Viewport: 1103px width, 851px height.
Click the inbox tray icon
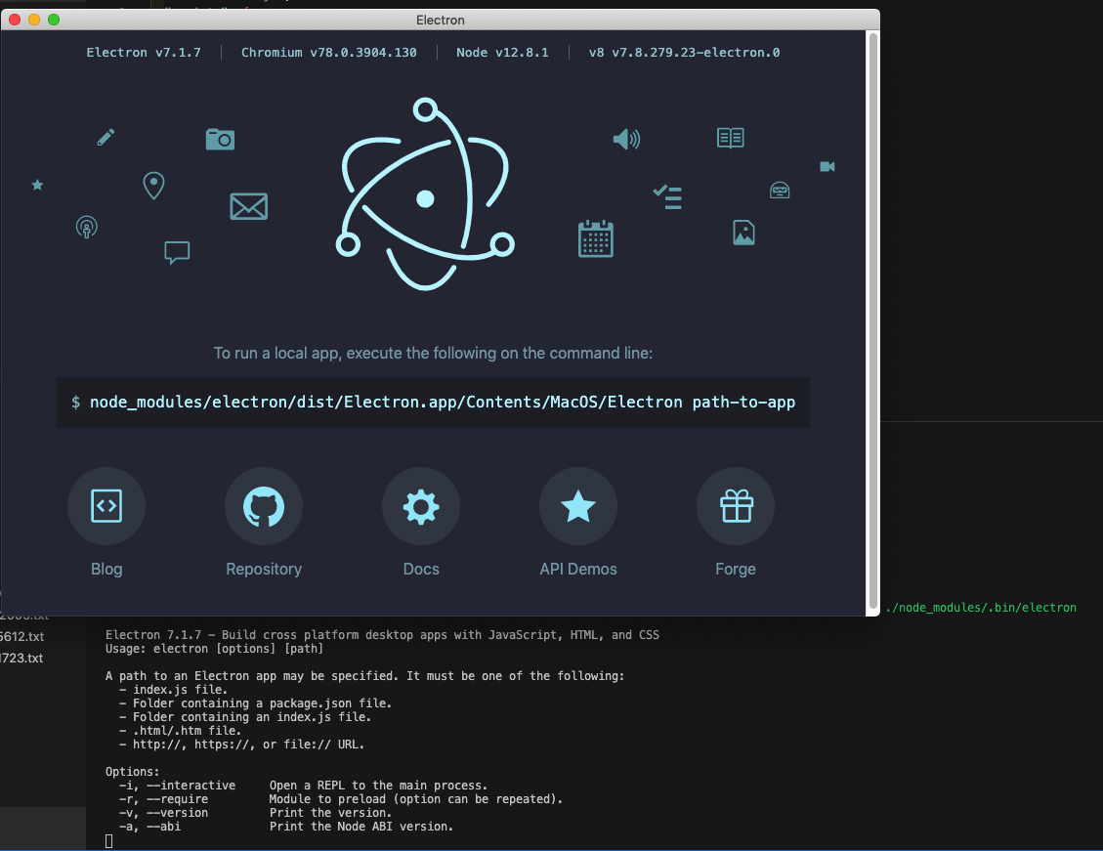point(780,190)
